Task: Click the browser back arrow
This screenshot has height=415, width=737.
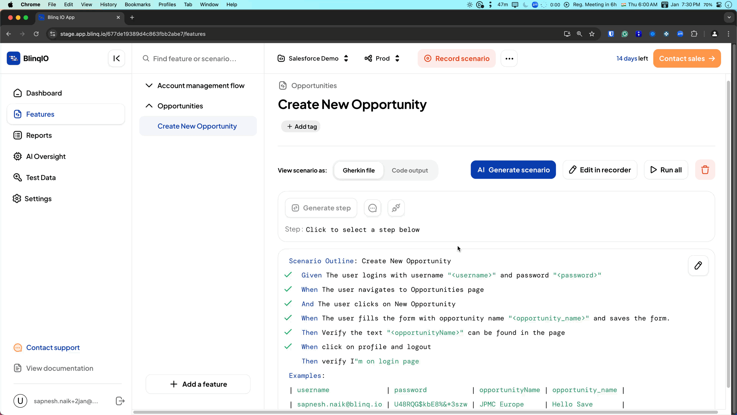Action: click(x=8, y=34)
